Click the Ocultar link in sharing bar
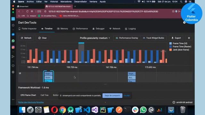This screenshot has height=115, width=205. click(127, 96)
